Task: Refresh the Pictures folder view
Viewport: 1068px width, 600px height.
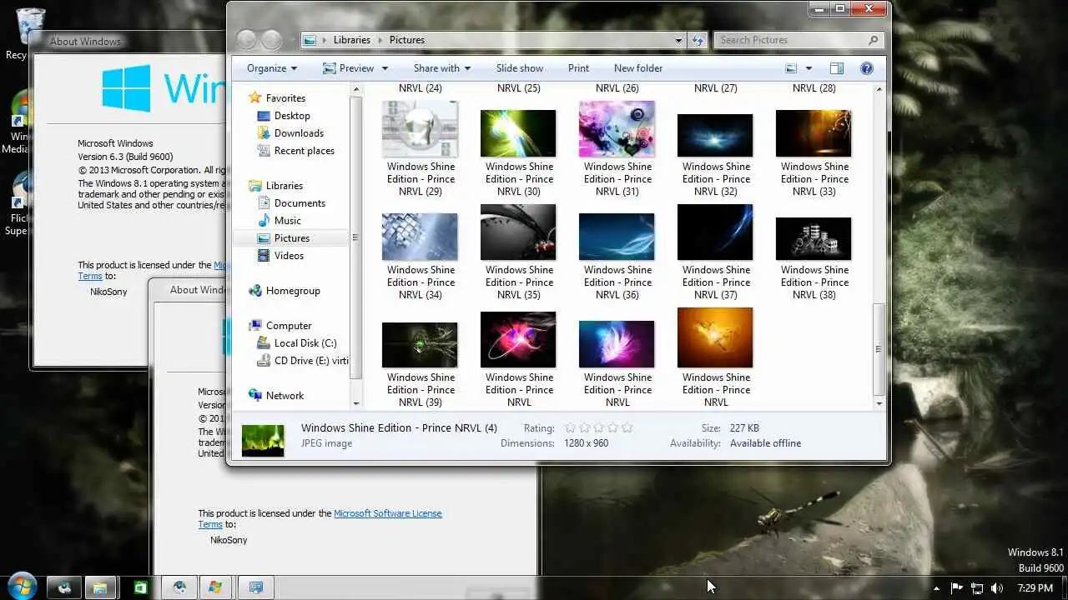Action: point(699,40)
